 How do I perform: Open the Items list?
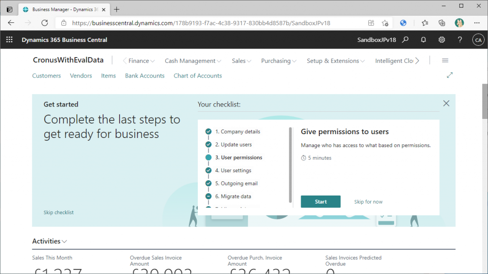click(108, 76)
